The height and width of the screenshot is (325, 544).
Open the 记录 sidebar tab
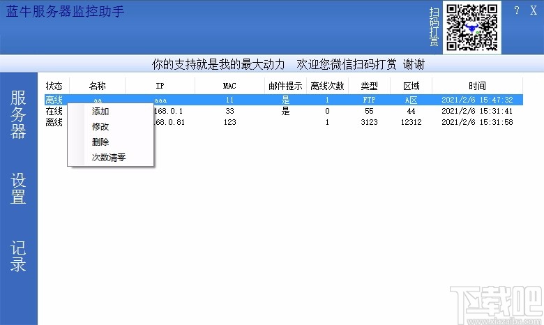[x=18, y=256]
